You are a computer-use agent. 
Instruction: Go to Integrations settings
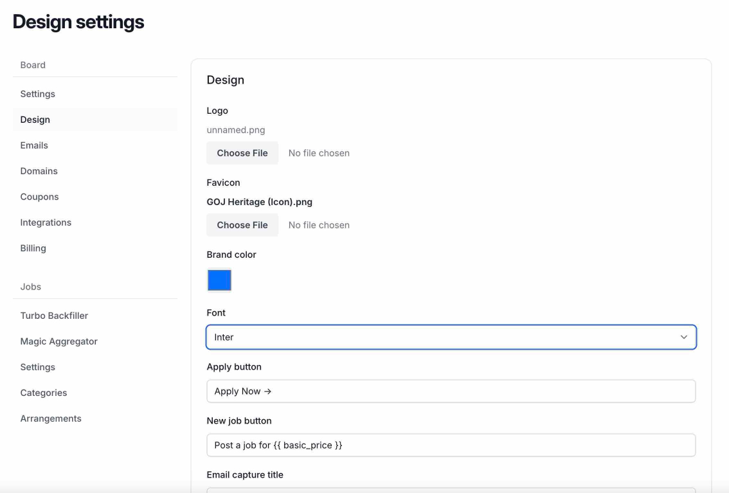46,222
